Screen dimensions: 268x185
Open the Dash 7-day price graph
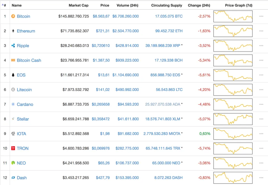tap(233, 178)
